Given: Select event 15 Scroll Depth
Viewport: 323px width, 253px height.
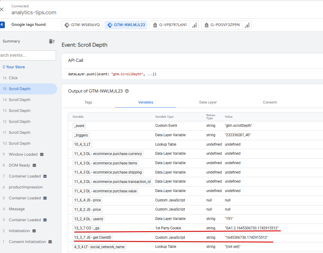Looking at the screenshot, I should (x=28, y=89).
